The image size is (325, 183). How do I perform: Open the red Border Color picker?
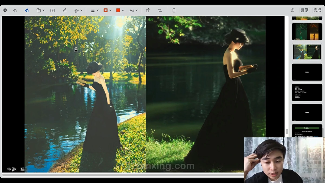pos(107,10)
